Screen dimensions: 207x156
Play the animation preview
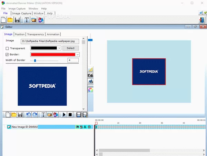(64, 115)
